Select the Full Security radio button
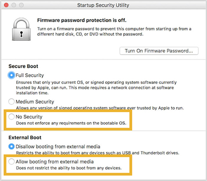This screenshot has height=181, width=207. [x=11, y=75]
